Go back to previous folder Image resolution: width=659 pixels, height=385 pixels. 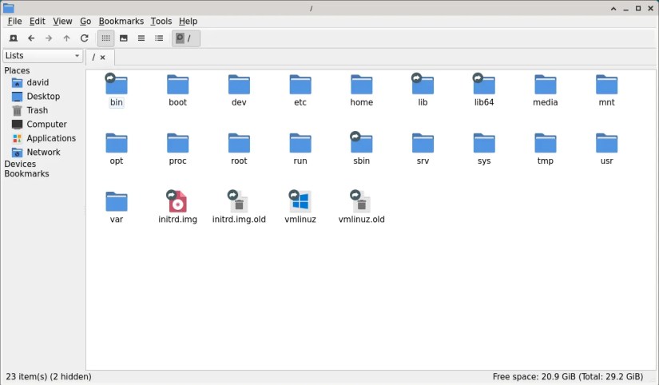[31, 38]
